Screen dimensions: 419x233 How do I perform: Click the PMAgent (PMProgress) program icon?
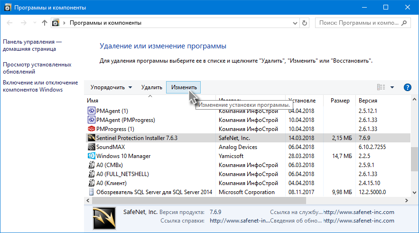point(92,120)
